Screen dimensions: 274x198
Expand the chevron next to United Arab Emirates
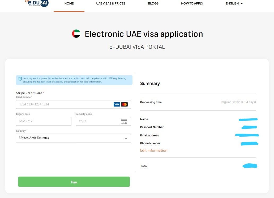point(126,138)
